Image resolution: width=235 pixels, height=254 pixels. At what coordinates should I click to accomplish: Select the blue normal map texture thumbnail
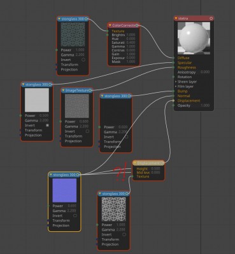point(64,190)
